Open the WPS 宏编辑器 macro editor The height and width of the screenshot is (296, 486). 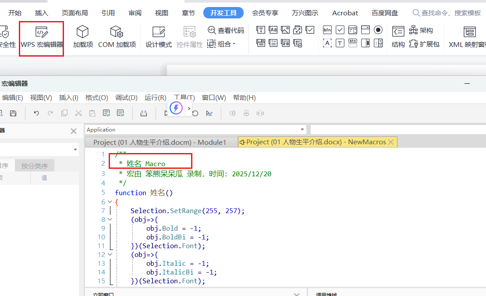[x=42, y=37]
